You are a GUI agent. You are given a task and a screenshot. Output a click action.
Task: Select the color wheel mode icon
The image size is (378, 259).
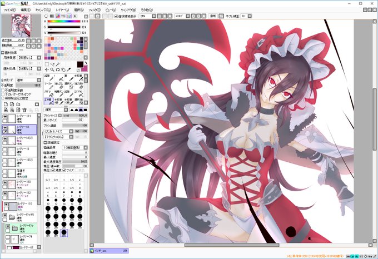click(x=46, y=16)
